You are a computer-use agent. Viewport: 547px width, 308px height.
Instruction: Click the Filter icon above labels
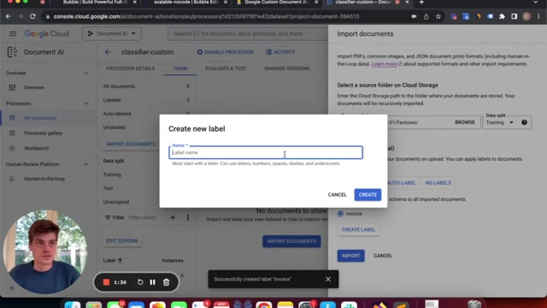click(x=108, y=217)
